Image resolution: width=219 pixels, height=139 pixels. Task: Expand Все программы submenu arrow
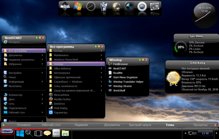coord(42,51)
